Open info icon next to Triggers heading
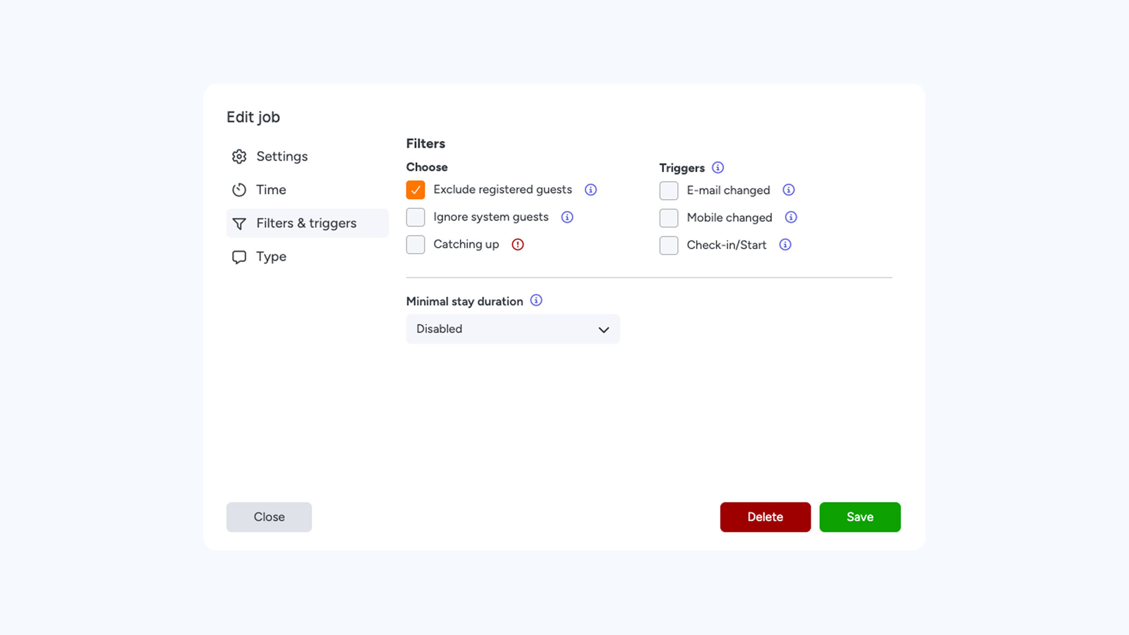 [718, 168]
